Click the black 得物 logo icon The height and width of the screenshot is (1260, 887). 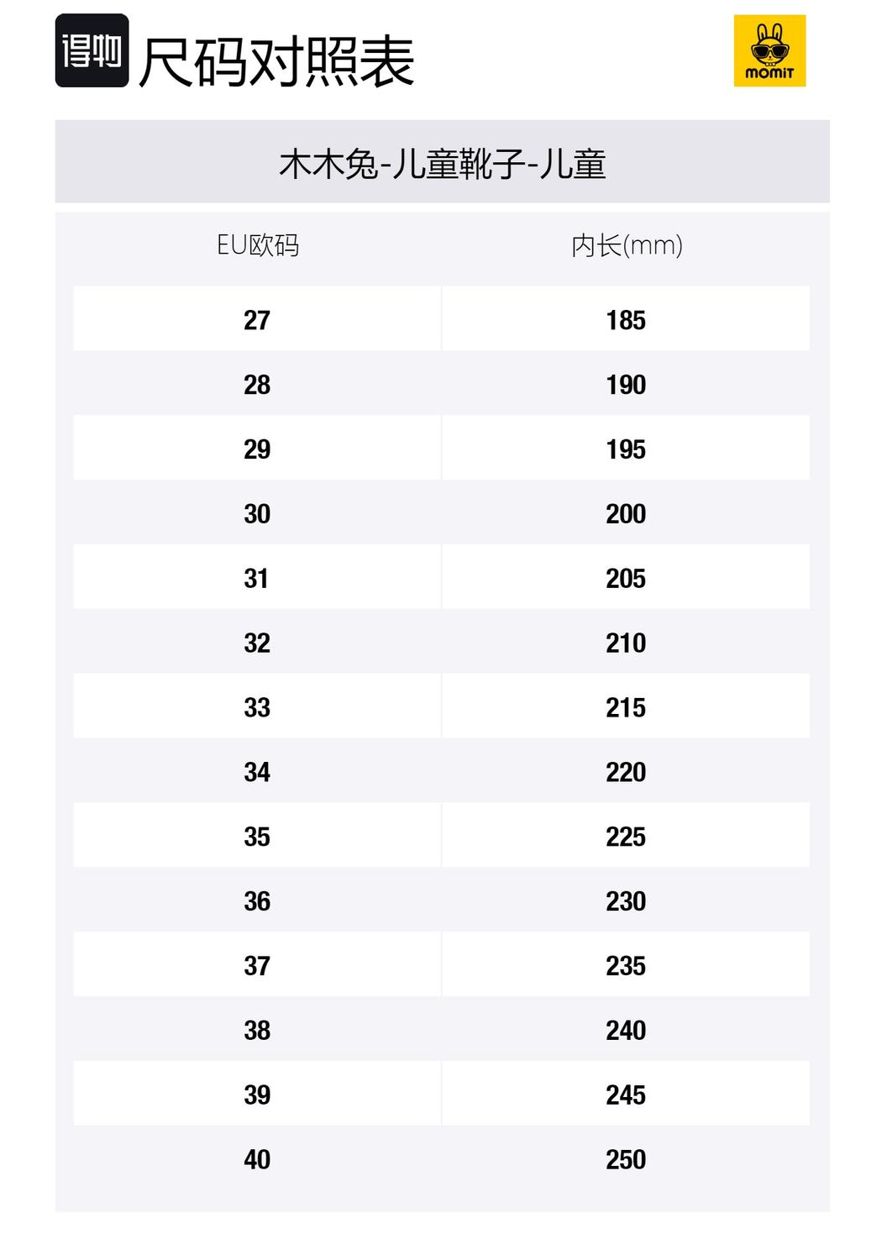point(92,51)
